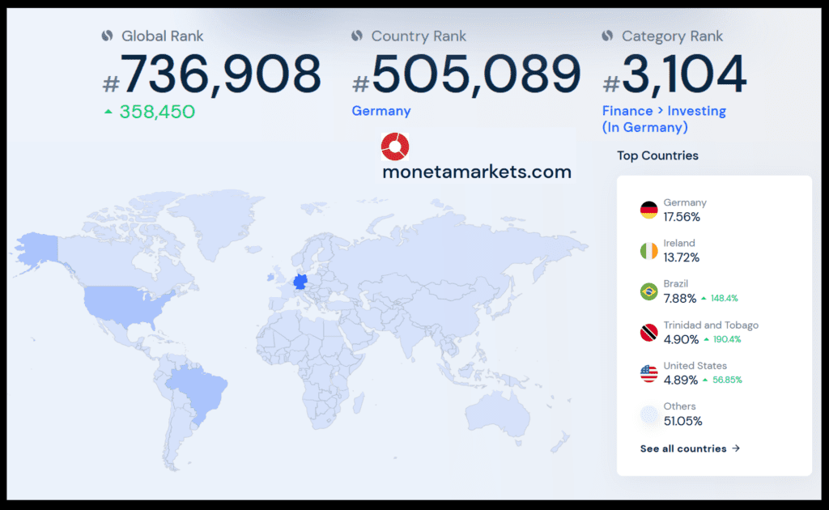Click the United States flag icon
Image resolution: width=829 pixels, height=510 pixels.
click(x=648, y=373)
